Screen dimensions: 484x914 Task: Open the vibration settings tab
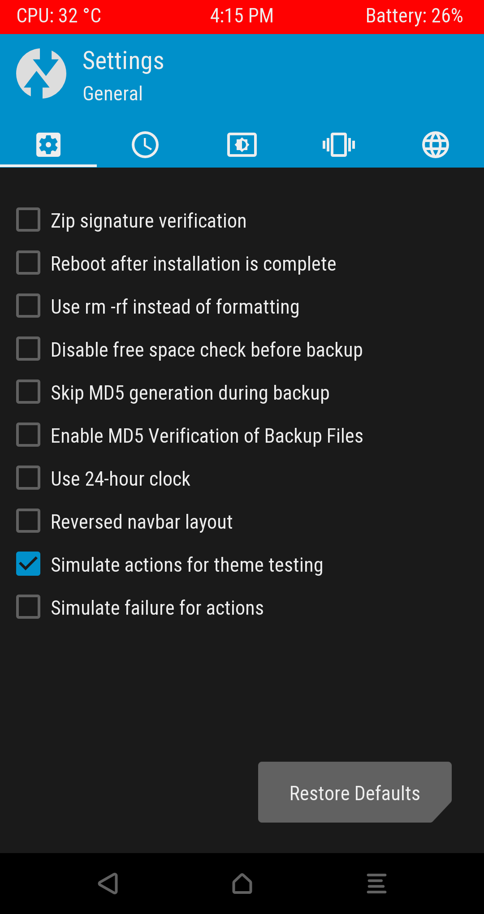pyautogui.click(x=339, y=145)
